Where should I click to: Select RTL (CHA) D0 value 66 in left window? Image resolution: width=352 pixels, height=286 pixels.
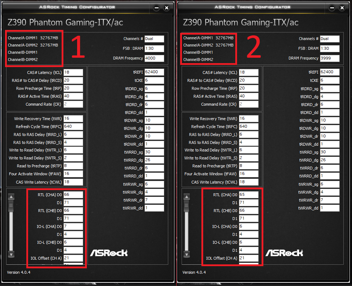coord(73,194)
